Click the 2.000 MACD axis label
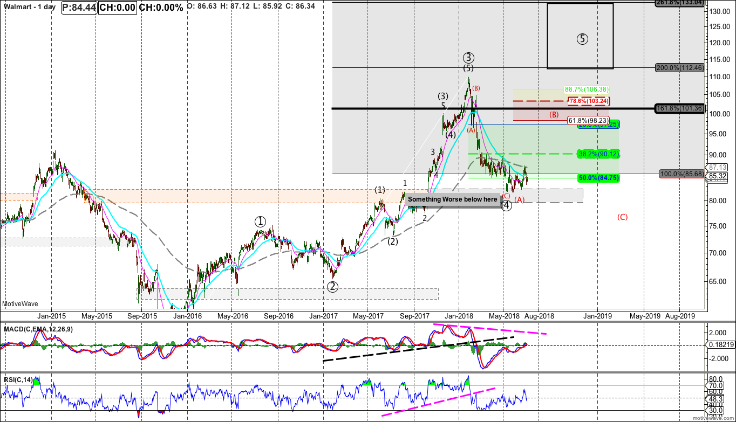The height and width of the screenshot is (422, 736). (x=717, y=333)
